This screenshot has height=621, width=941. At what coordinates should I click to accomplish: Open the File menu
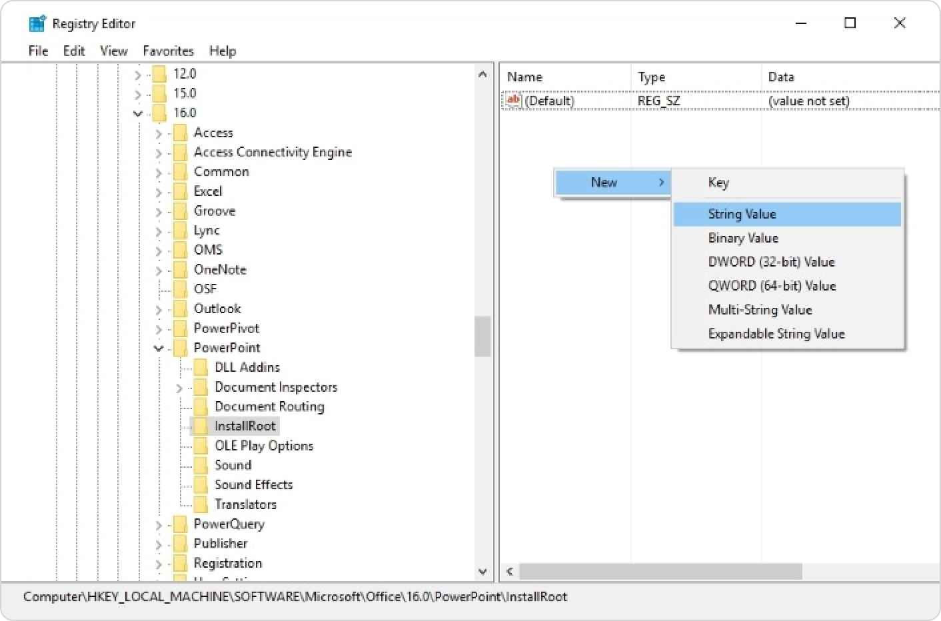tap(38, 51)
